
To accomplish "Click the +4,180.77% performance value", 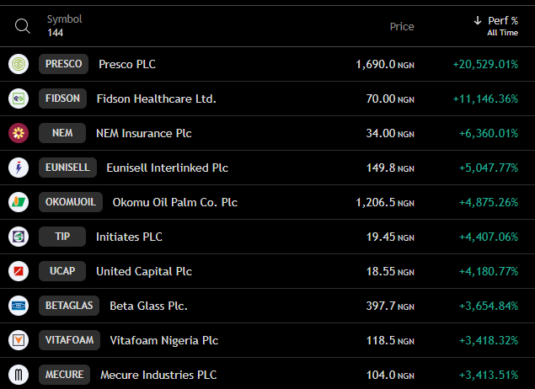I will pyautogui.click(x=489, y=271).
